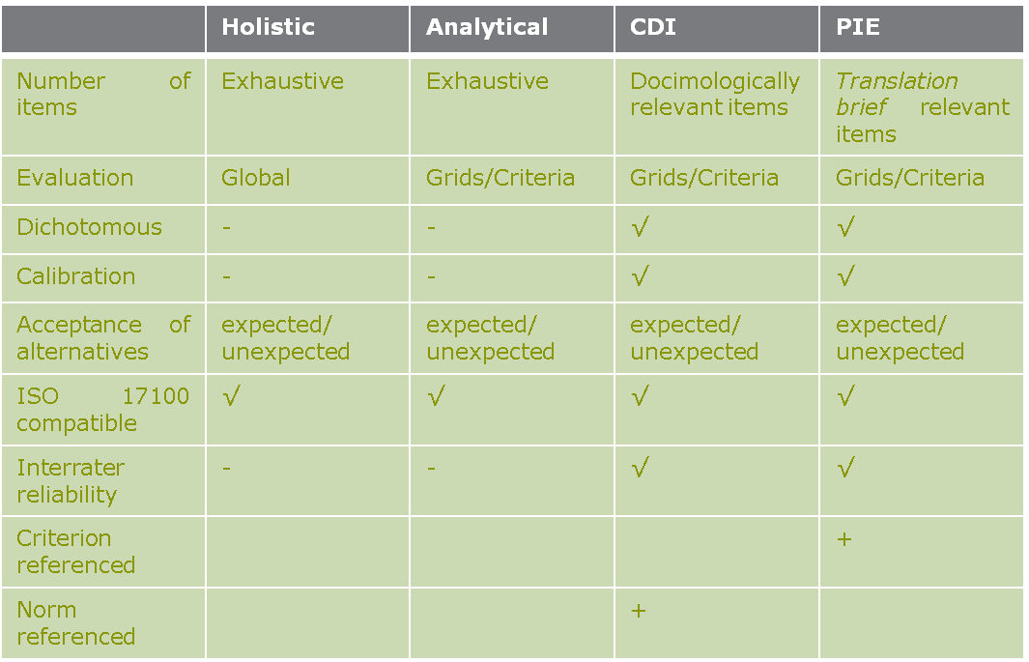Click the PIE checkmark in Calibration row

[845, 276]
